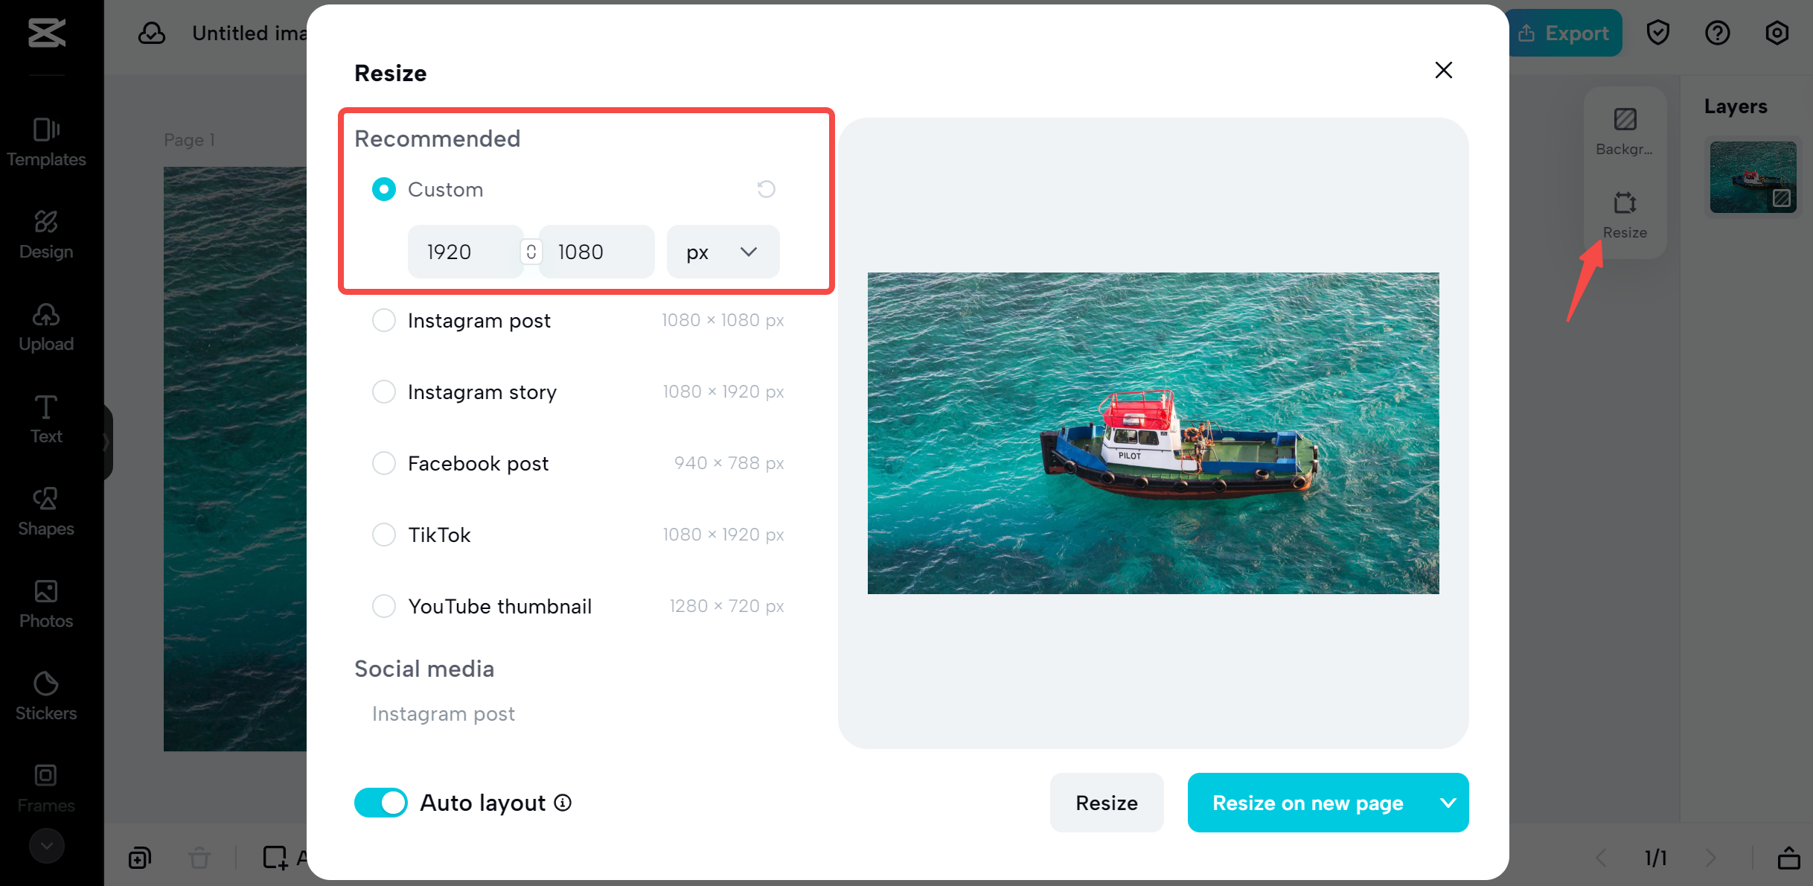
Task: Click the cloud save icon
Action: (152, 33)
